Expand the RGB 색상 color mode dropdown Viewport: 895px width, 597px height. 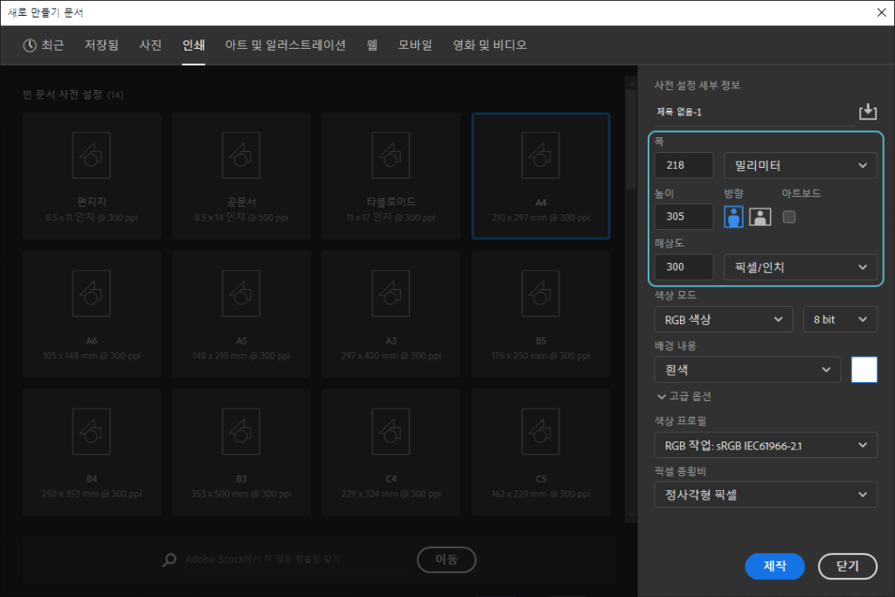[723, 320]
